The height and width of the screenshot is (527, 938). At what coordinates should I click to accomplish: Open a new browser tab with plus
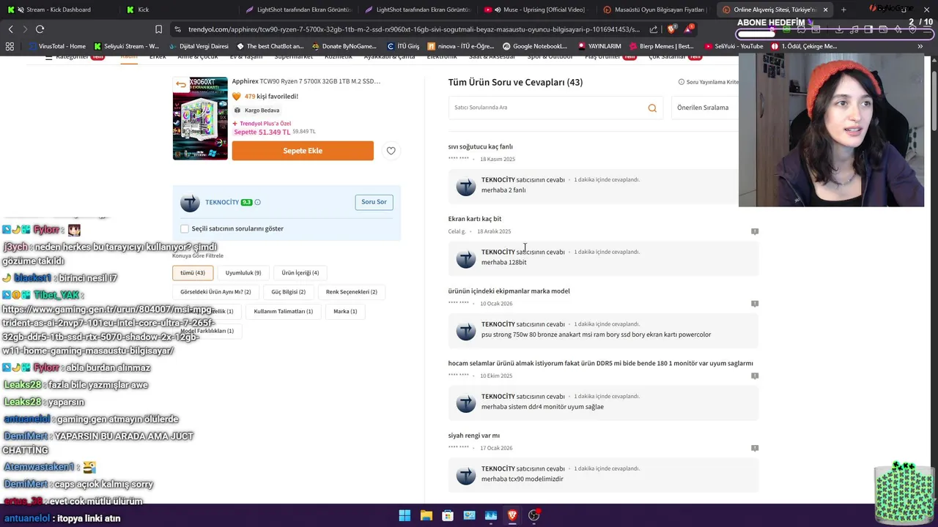[843, 10]
